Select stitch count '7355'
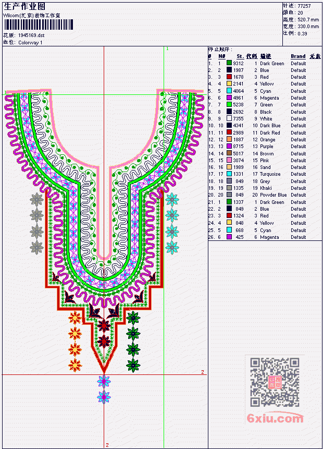This screenshot has width=323, height=449. pyautogui.click(x=238, y=118)
